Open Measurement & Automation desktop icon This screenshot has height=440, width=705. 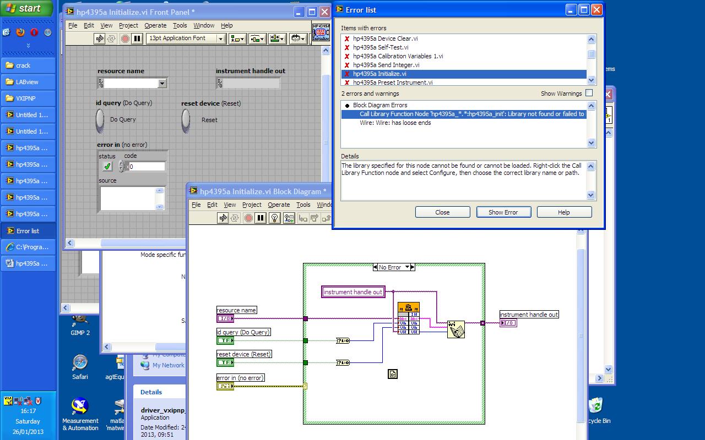(80, 415)
